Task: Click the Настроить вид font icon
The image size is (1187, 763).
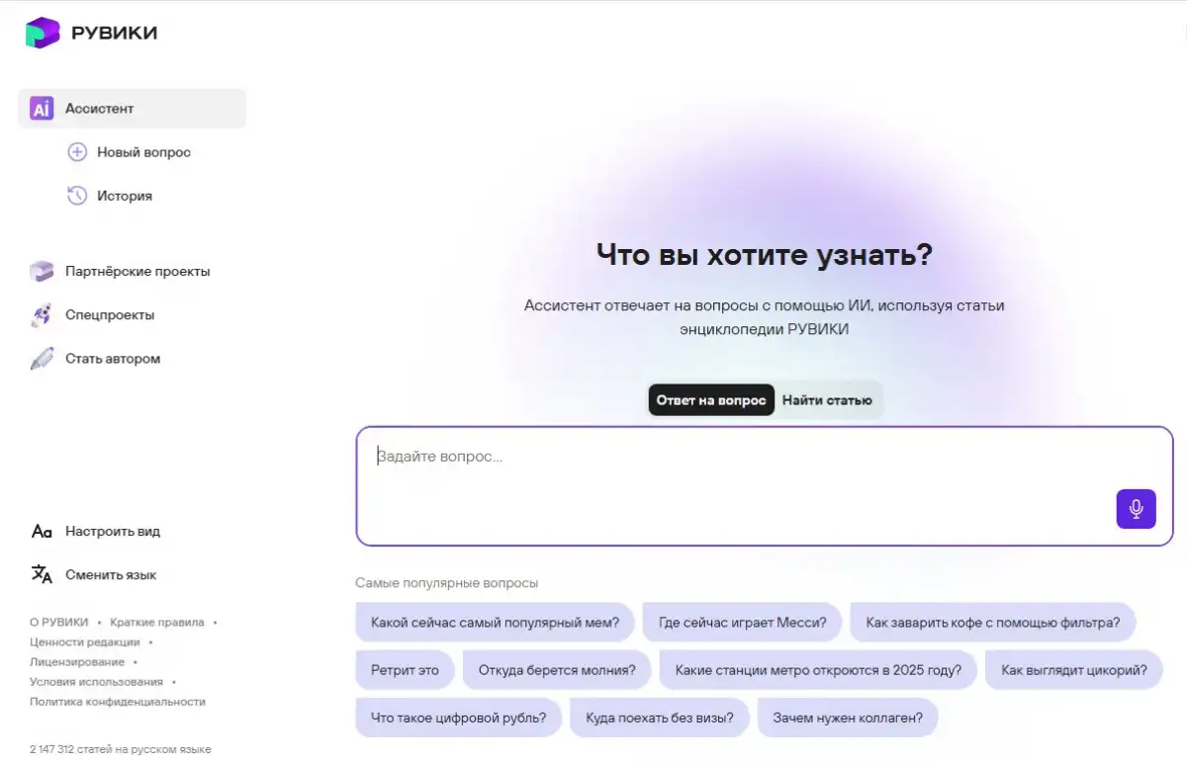Action: coord(42,532)
